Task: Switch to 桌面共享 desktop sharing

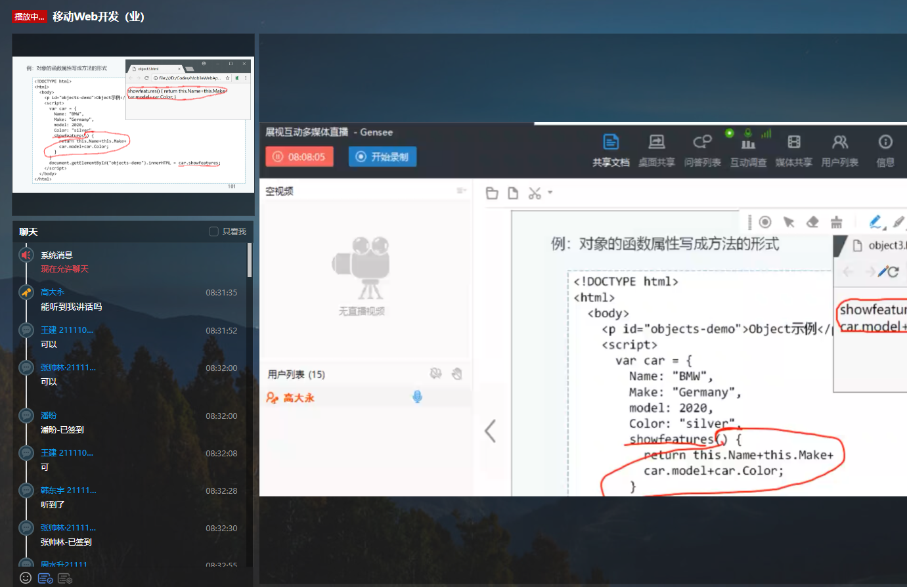Action: click(656, 149)
